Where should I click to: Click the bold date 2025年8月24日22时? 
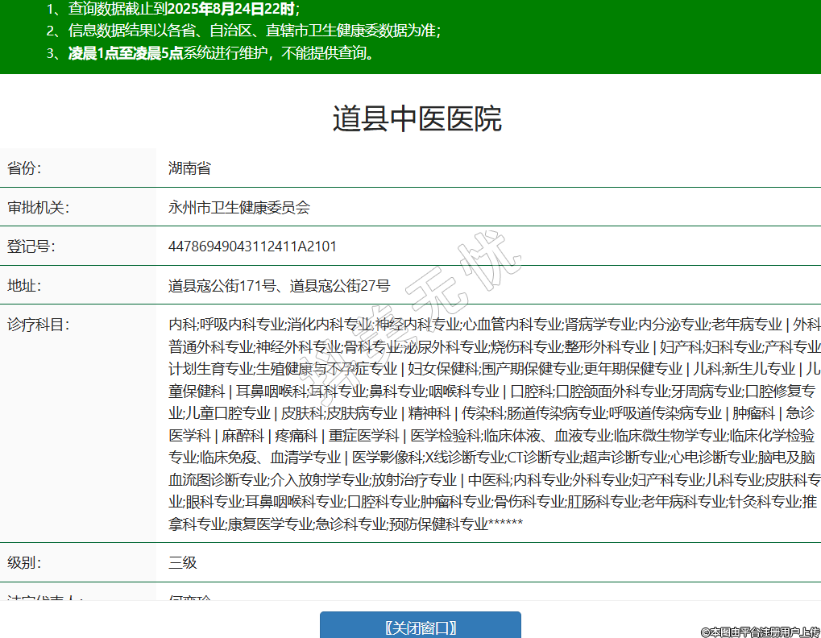(242, 10)
